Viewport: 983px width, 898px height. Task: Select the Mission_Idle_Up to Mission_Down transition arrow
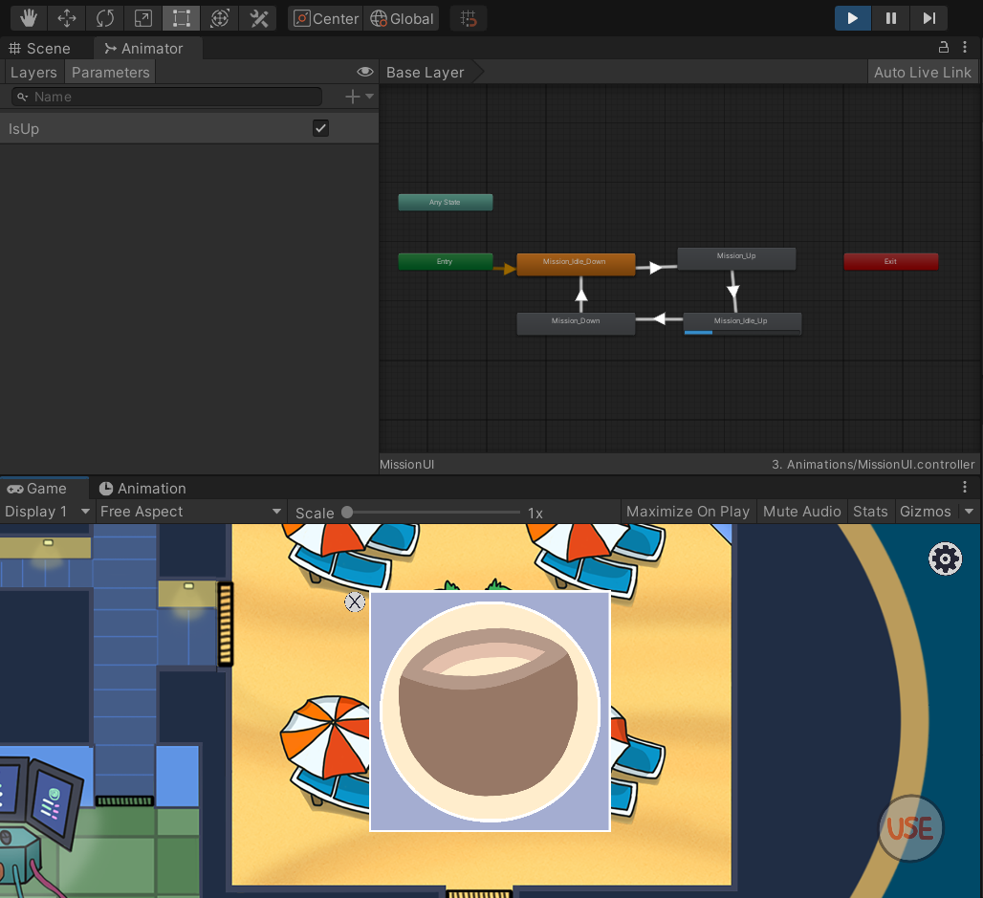(x=658, y=319)
